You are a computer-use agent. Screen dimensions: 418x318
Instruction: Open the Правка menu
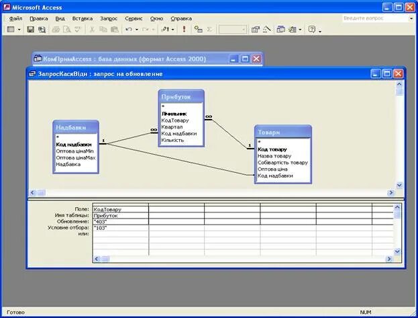click(39, 18)
